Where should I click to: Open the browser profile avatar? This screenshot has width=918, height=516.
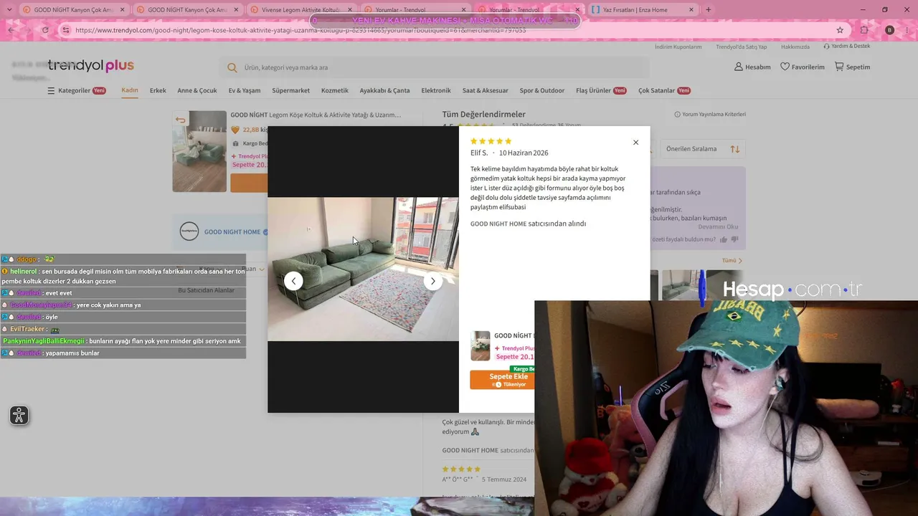tap(889, 30)
